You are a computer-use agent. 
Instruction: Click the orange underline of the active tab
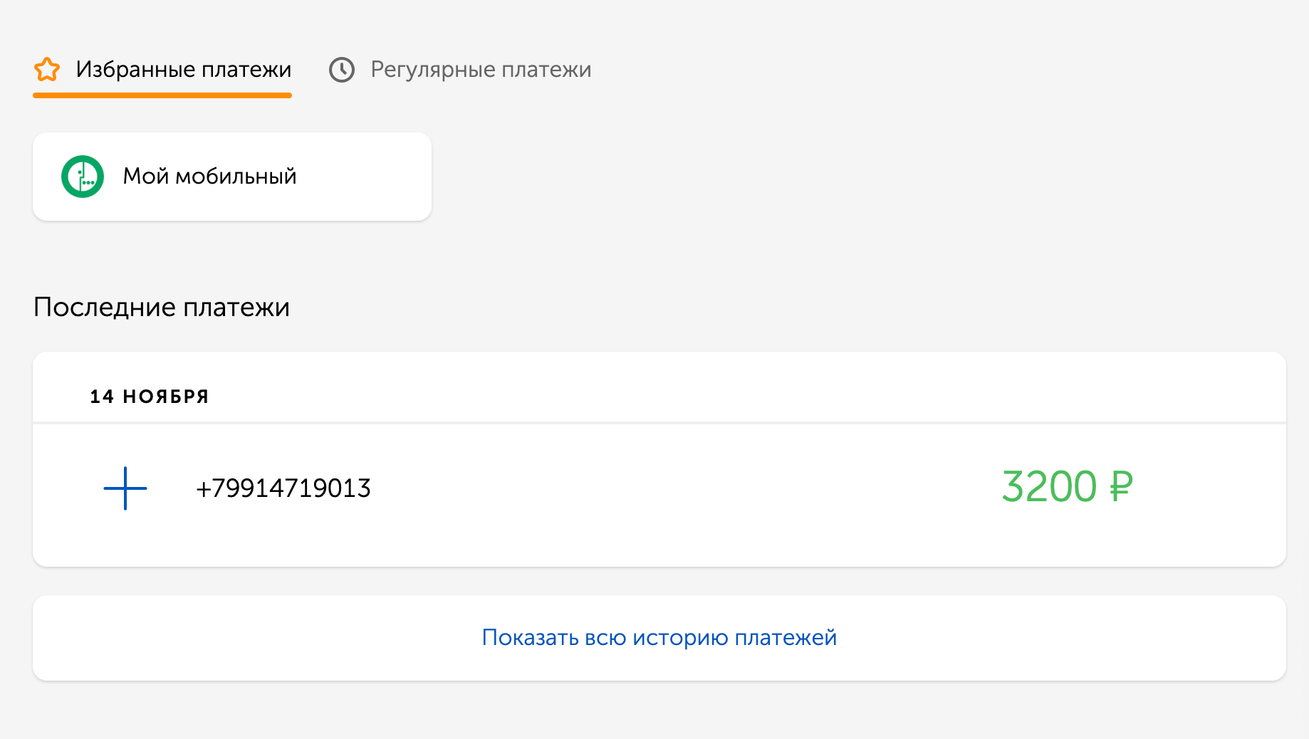[x=162, y=95]
